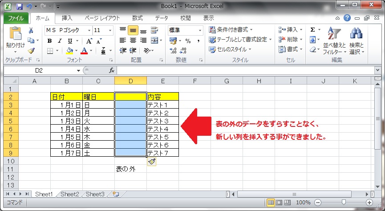Click the yellow fill color button
Screen dimensions: 385x211
click(x=70, y=51)
